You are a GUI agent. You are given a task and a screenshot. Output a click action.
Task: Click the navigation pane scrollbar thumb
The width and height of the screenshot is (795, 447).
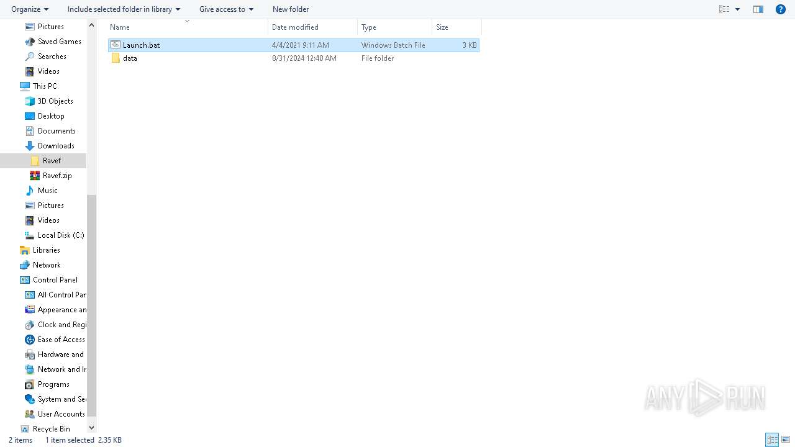91,305
